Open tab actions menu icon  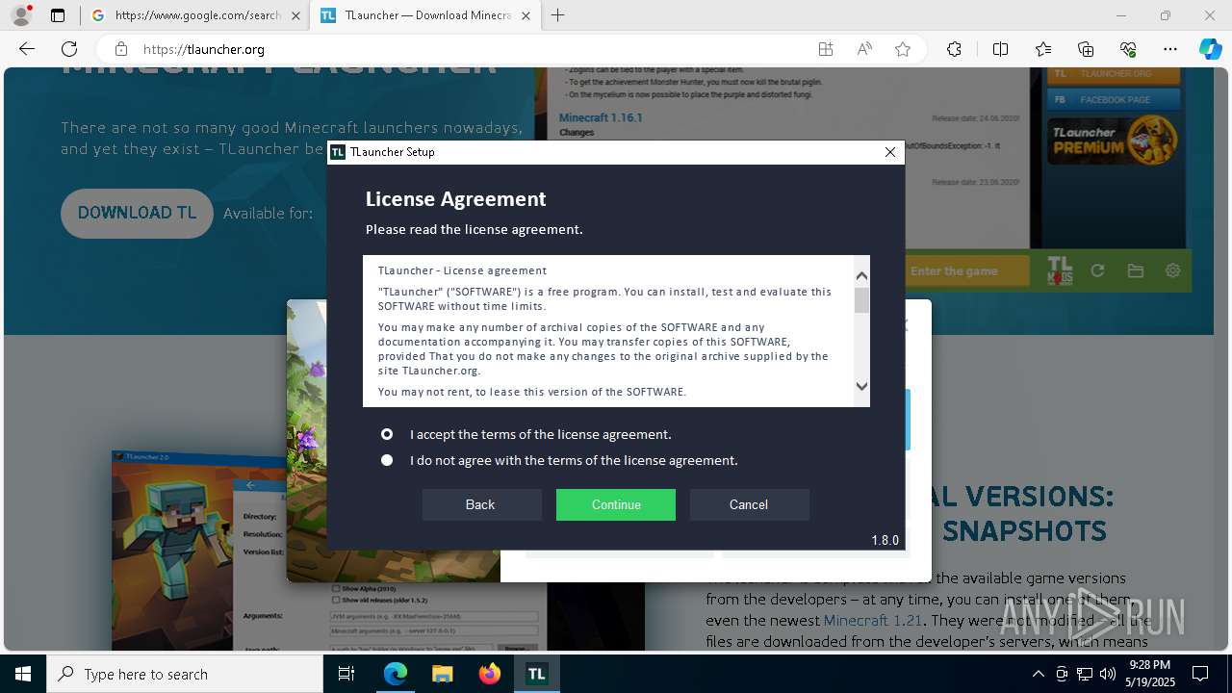(x=58, y=15)
